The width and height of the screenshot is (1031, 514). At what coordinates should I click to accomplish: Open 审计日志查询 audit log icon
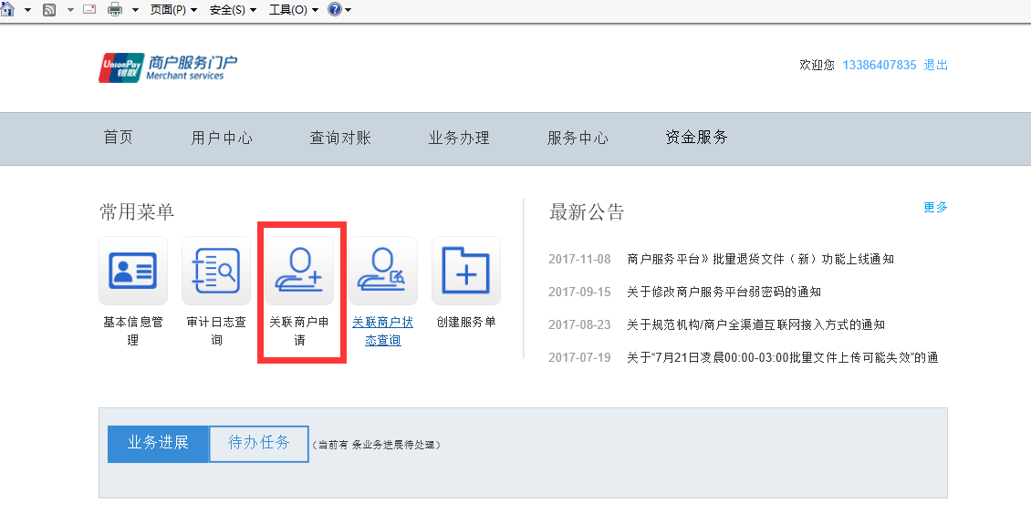point(216,271)
